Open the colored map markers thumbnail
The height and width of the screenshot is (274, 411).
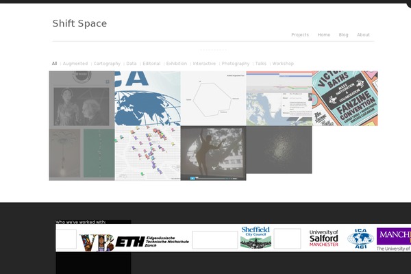click(147, 153)
